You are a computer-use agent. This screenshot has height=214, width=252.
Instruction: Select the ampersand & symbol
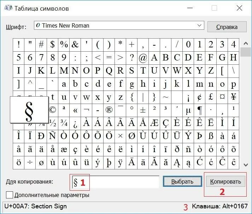click(75, 45)
